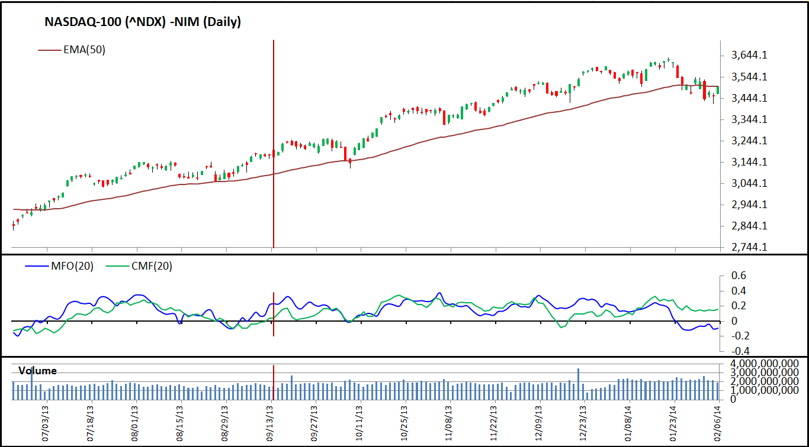Click the 3,344.1 price axis label
Screen dimensions: 809x447
coord(750,119)
